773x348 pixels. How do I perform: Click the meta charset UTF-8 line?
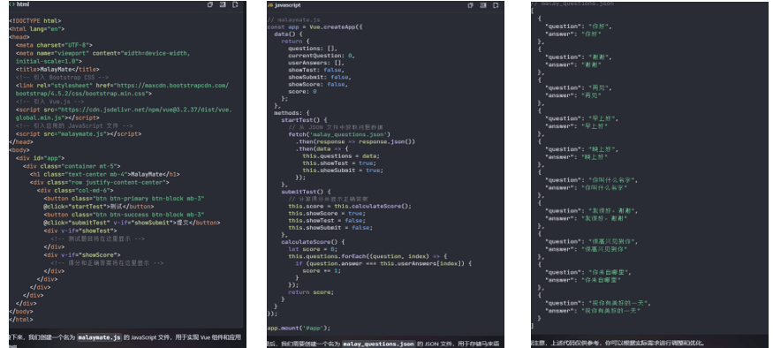point(54,45)
